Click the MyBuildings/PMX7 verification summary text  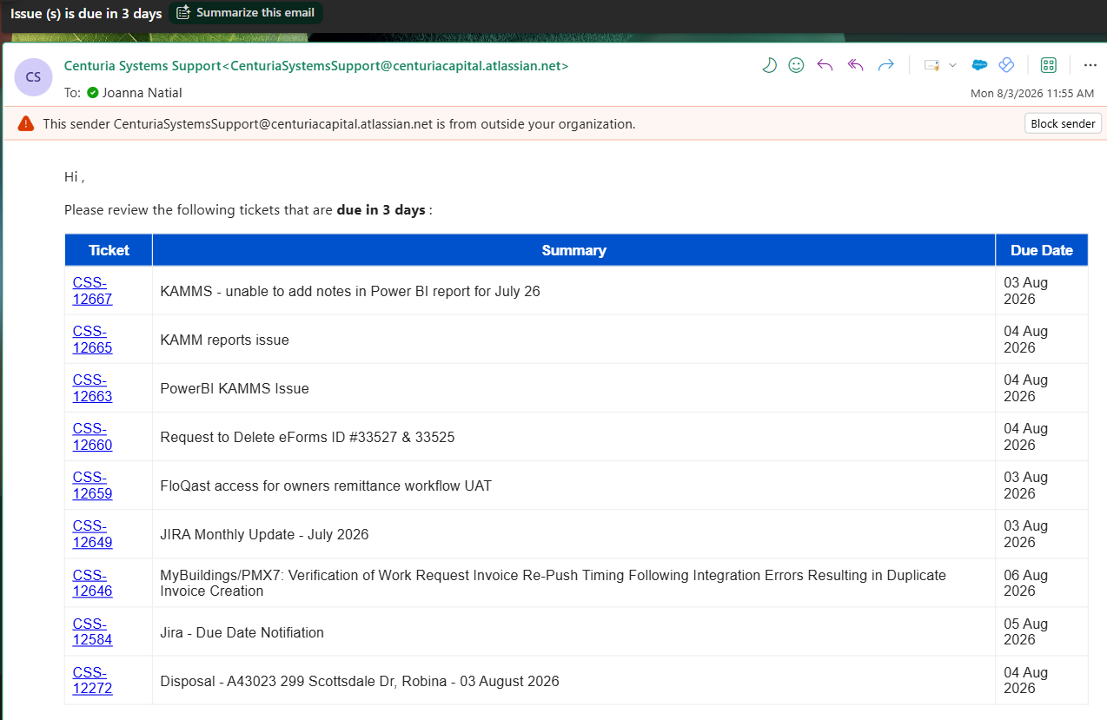[553, 583]
